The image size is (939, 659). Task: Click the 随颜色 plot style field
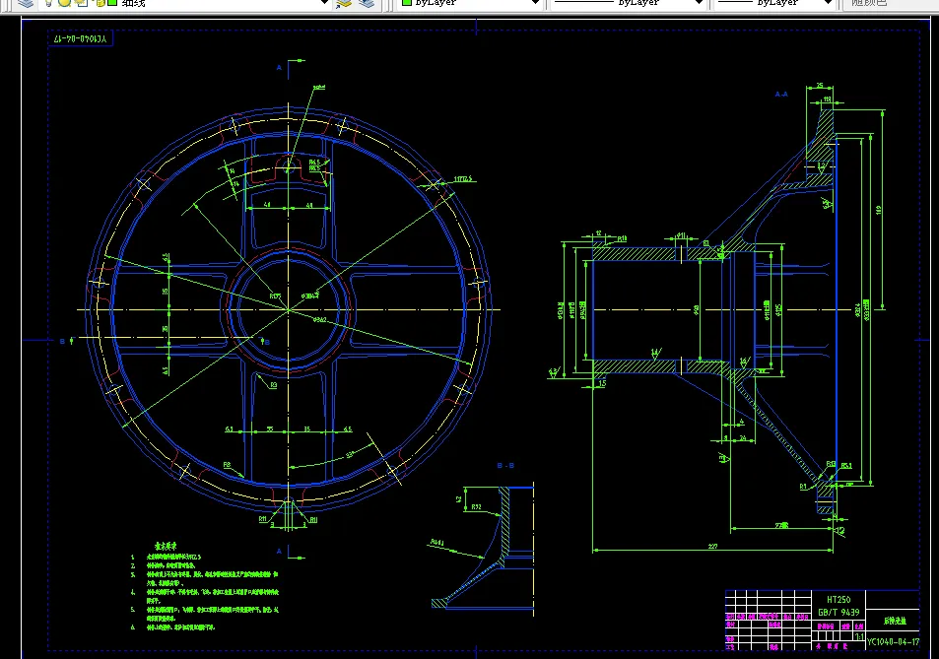[890, 3]
